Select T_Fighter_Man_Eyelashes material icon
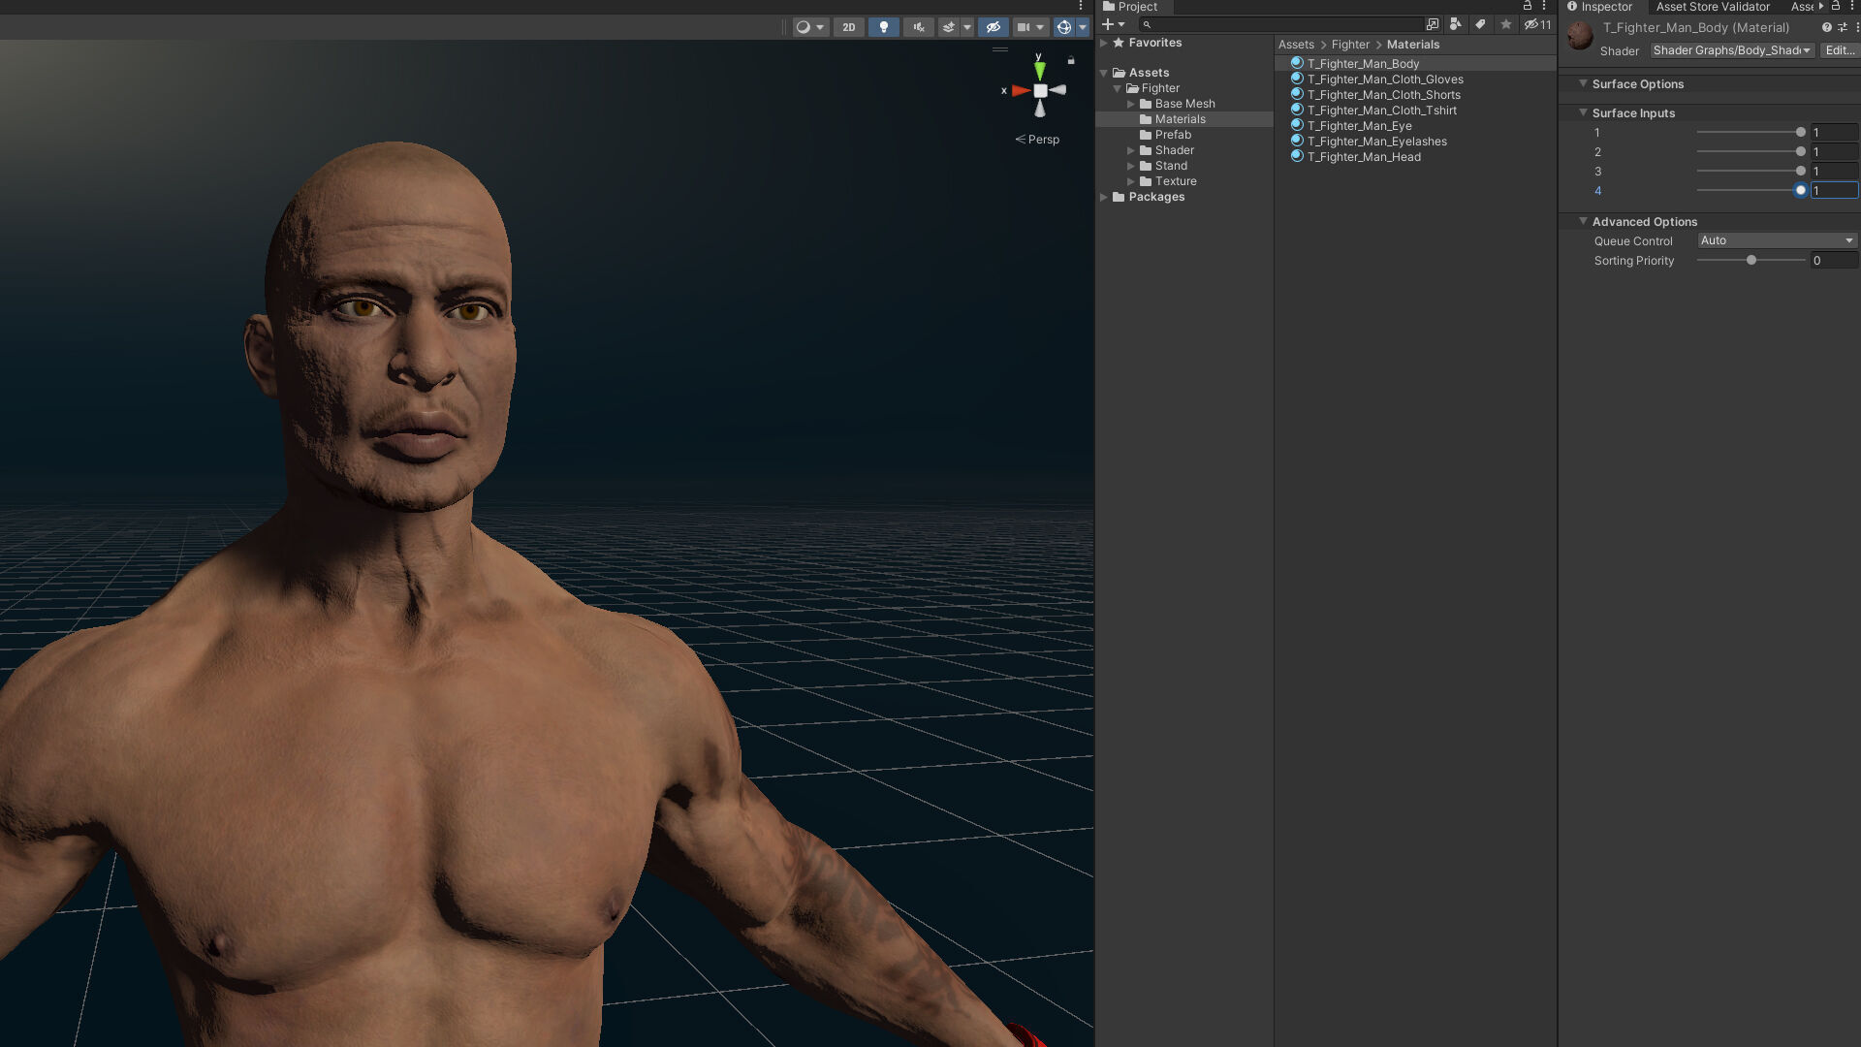Screen dimensions: 1861x1047 coord(1297,141)
